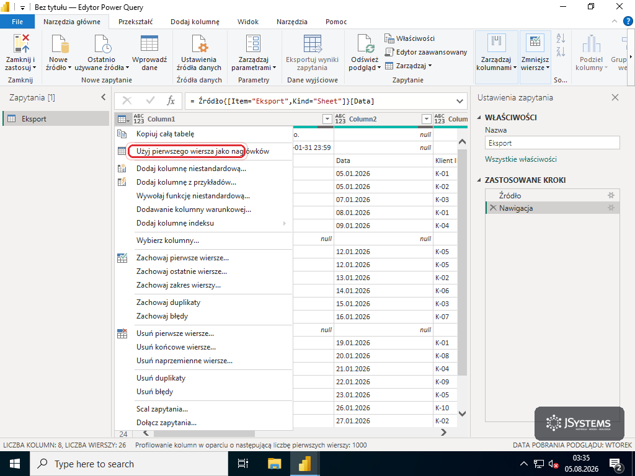Screen dimensions: 635x476
Task: Open Edytor zaawansowany
Action: 425,52
